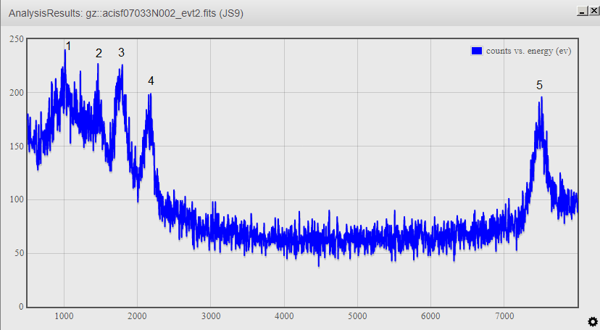
Task: Click the 200 tick on the y-axis
Action: coord(16,93)
